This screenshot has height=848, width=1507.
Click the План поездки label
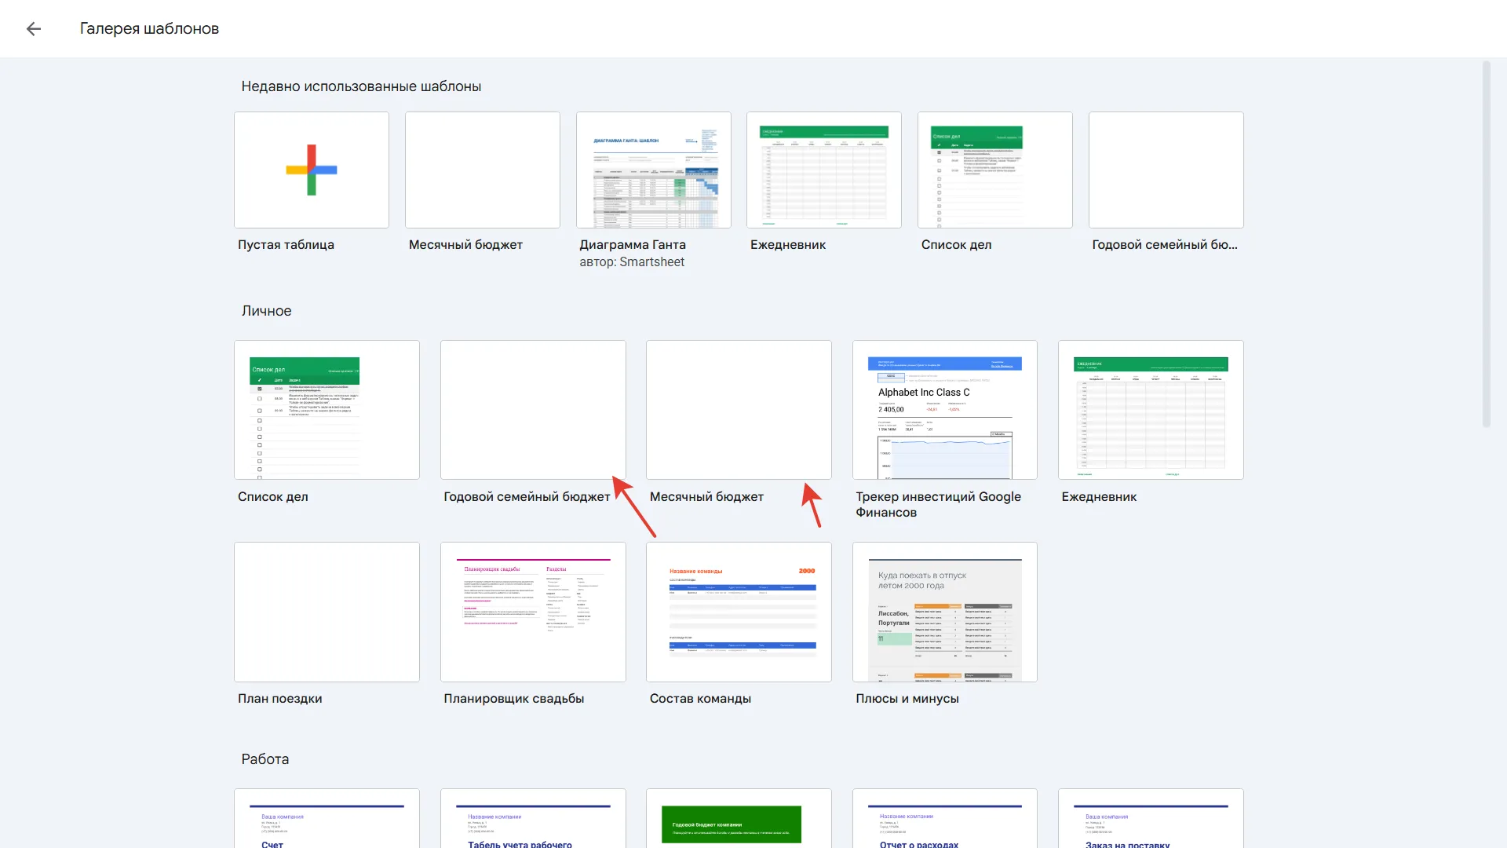(280, 699)
